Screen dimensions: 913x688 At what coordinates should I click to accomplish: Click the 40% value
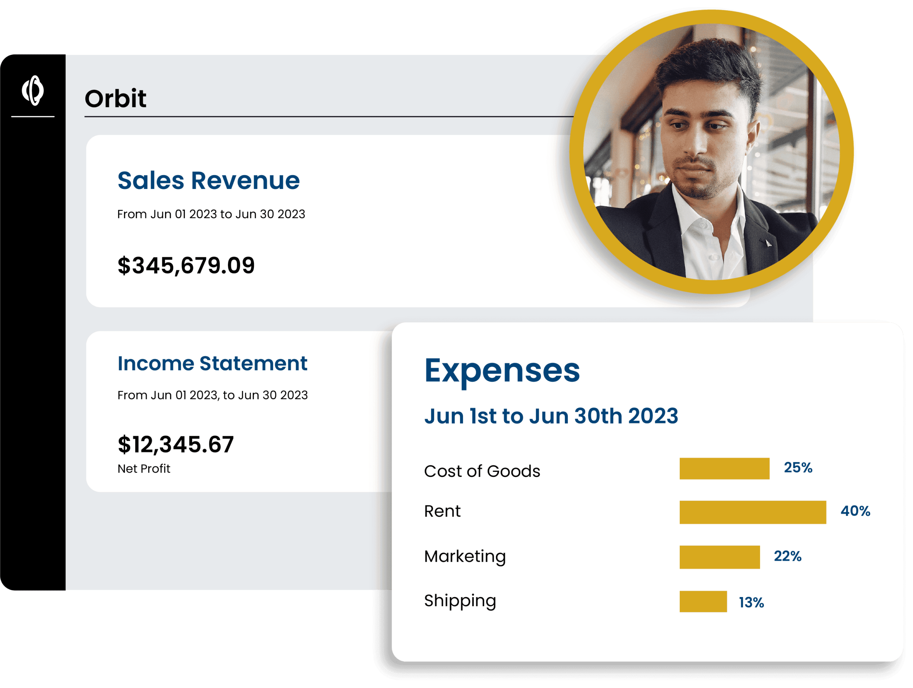tap(855, 511)
